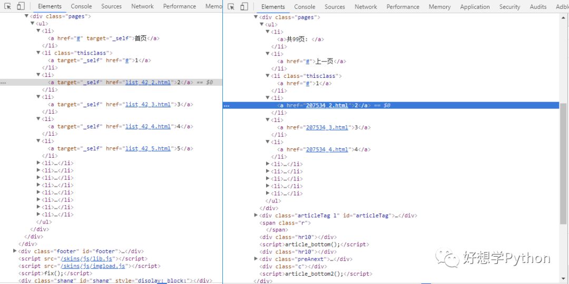Open Audits tab in right DevTools
The height and width of the screenshot is (284, 569).
coord(538,6)
